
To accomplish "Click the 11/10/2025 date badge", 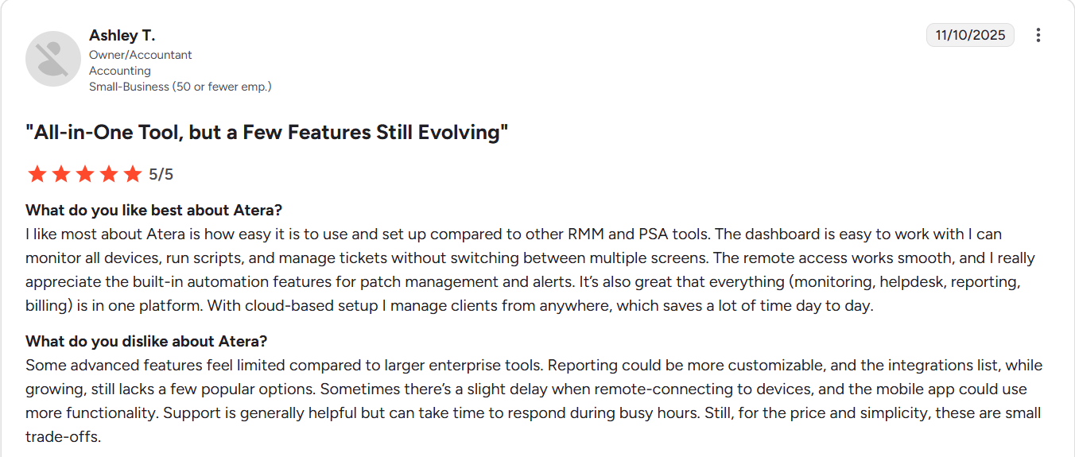I will tap(969, 35).
